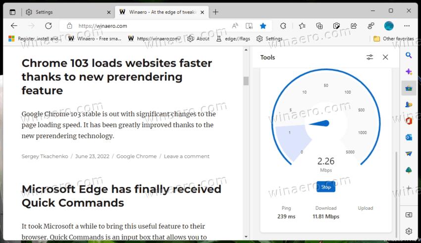Click in the winaero.com address bar
This screenshot has height=243, width=421.
pos(149,26)
